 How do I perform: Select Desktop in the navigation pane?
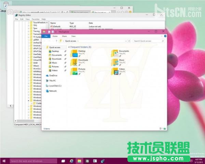(55, 51)
